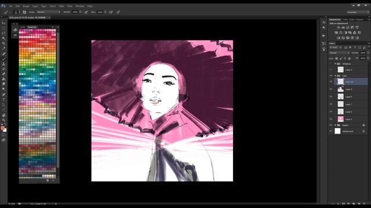
Task: Open the Filter menu
Action: pos(61,6)
